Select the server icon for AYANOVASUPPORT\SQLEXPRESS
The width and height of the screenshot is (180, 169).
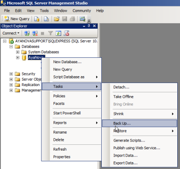(x=11, y=41)
